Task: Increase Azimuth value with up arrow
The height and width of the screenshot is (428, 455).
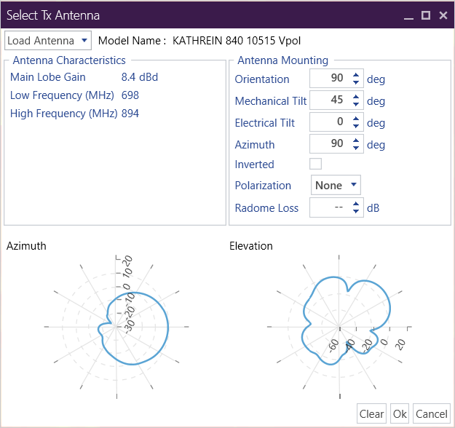Action: (356, 140)
